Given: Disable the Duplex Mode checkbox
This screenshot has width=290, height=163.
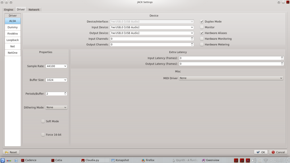Looking at the screenshot, I should [202, 21].
